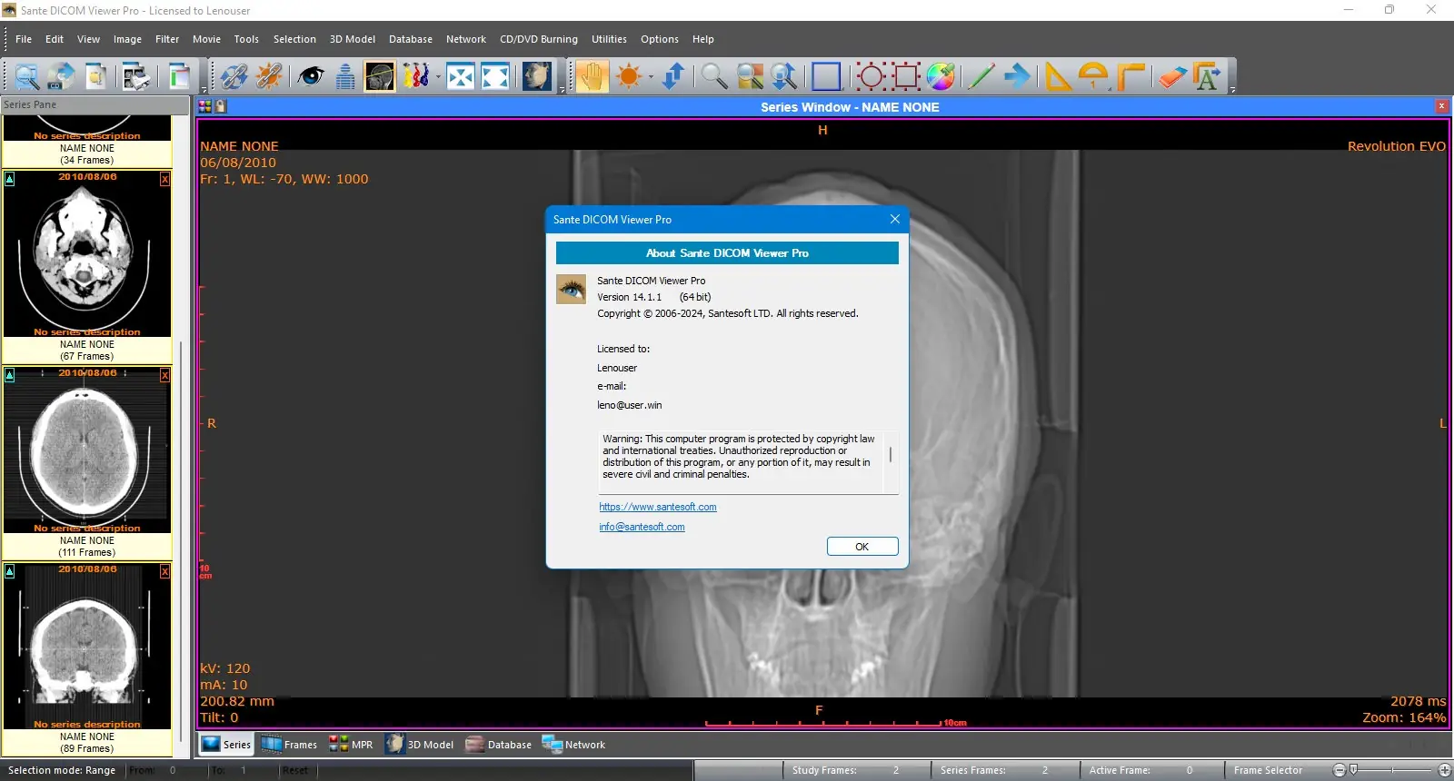Click the grid layout icon in Series Window title
The image size is (1454, 781).
[x=204, y=106]
